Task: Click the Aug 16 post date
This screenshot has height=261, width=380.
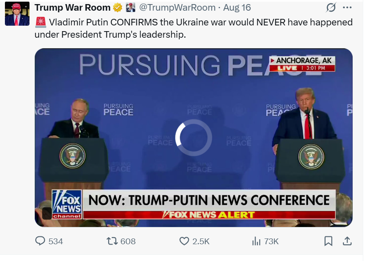Action: pos(237,7)
